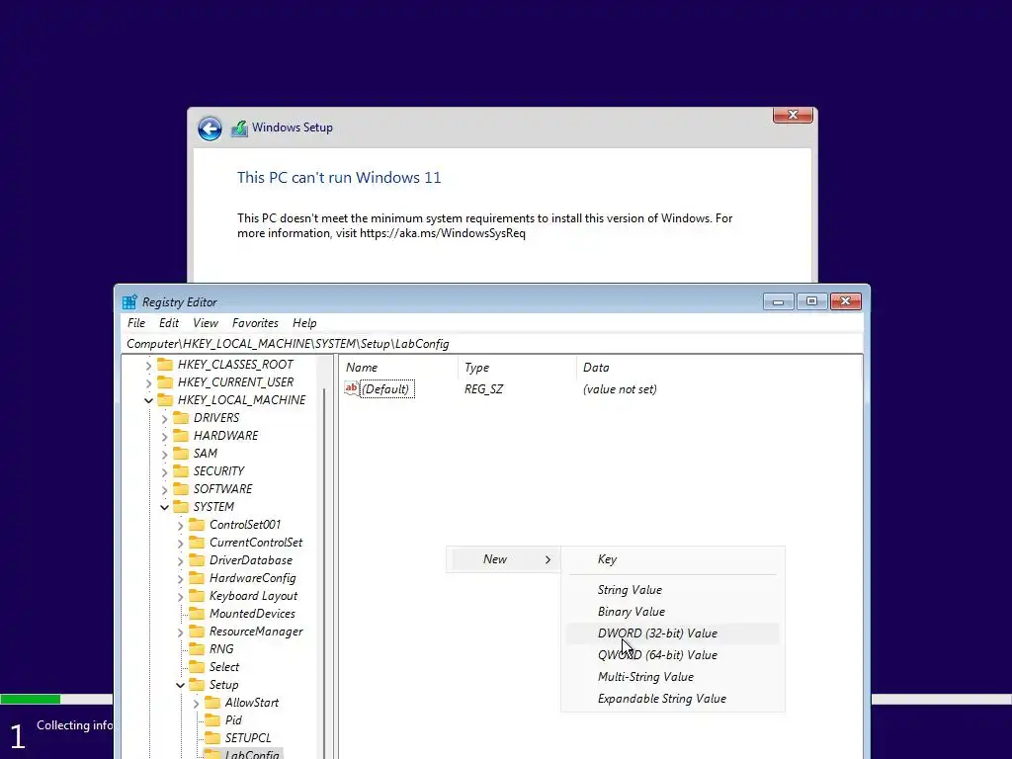The height and width of the screenshot is (759, 1012).
Task: Click the REG_SZ type cell
Action: (483, 389)
